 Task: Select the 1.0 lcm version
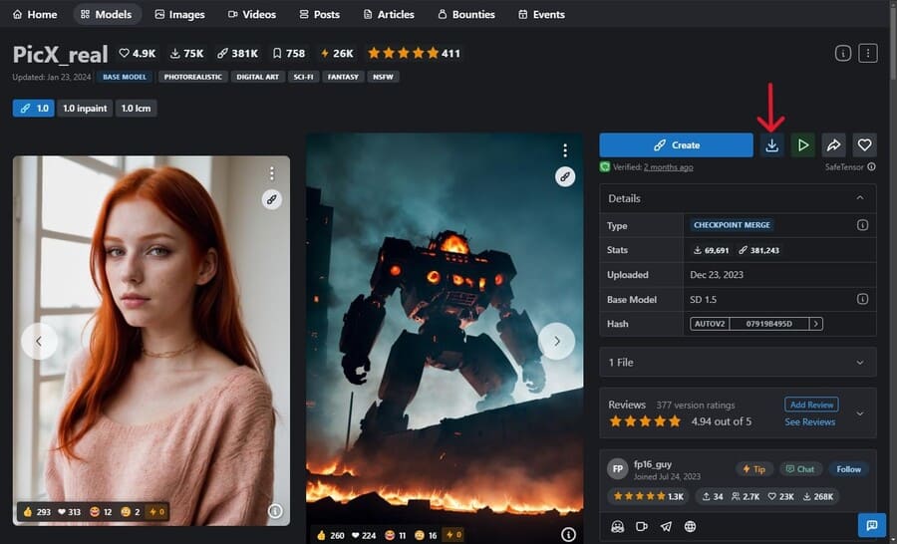coord(137,109)
